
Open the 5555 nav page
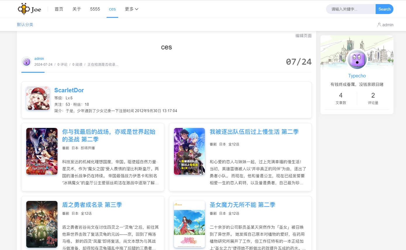point(95,9)
